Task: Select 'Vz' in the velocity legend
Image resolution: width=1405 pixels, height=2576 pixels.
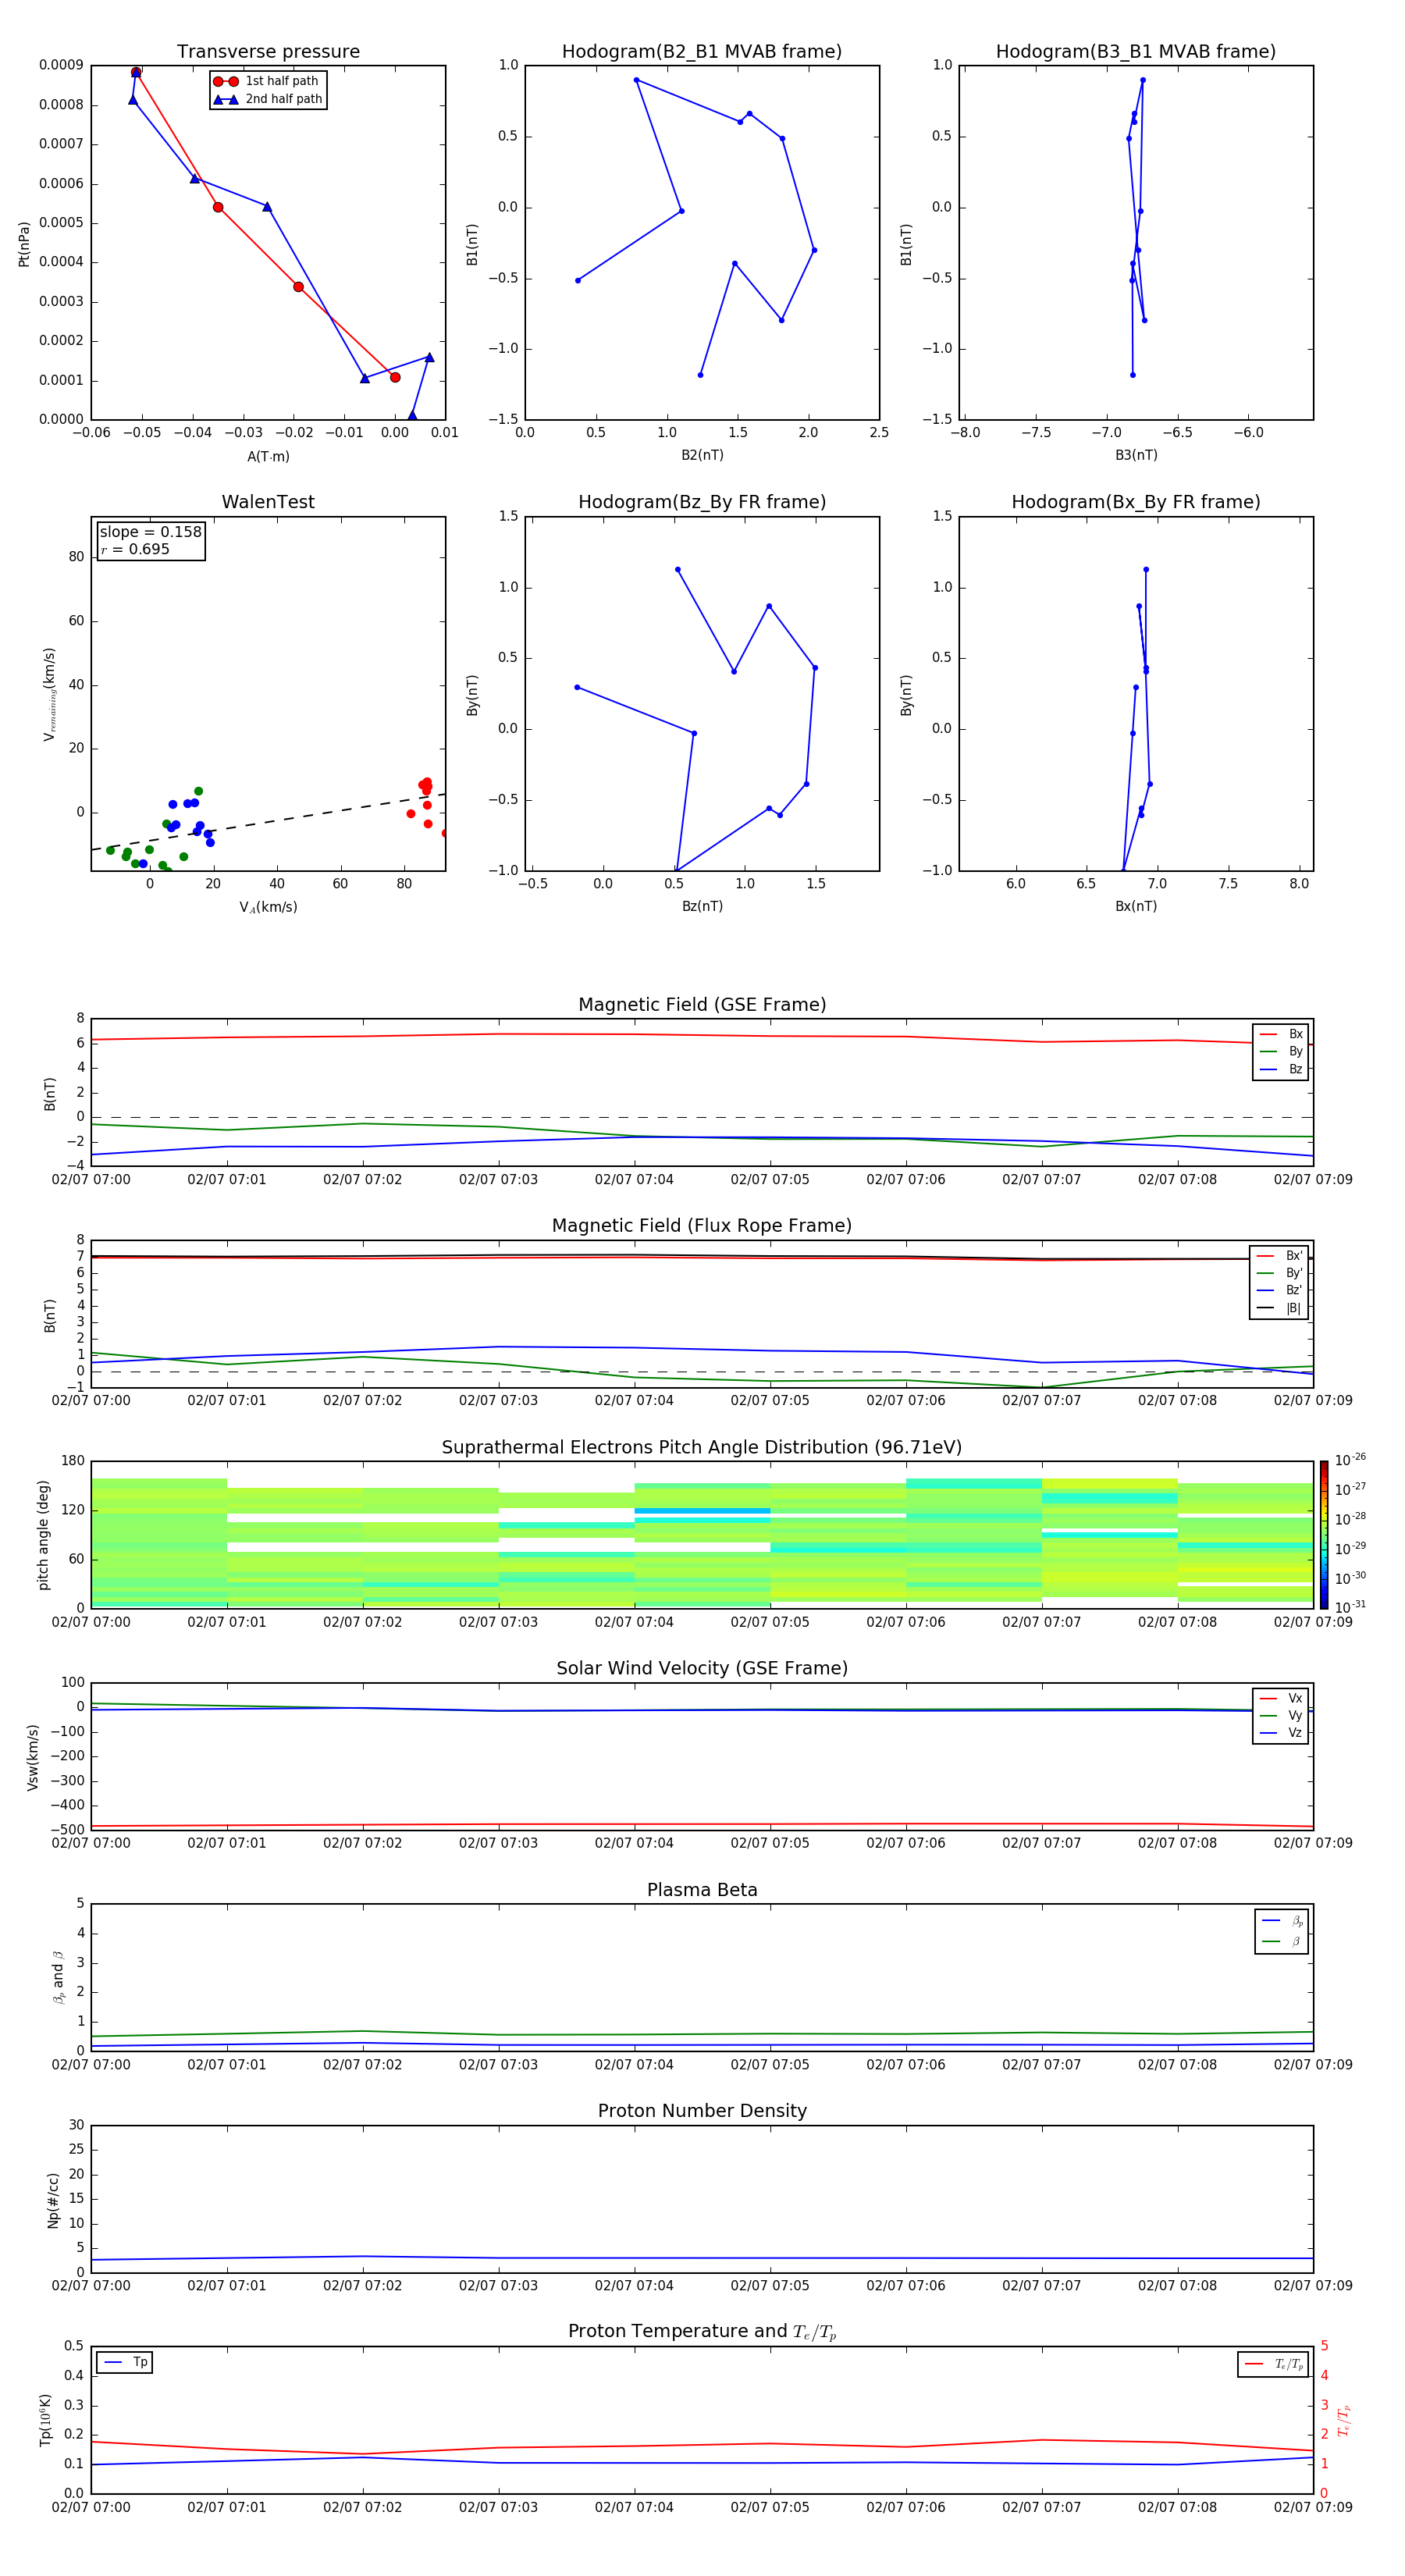Action: coord(1281,1733)
